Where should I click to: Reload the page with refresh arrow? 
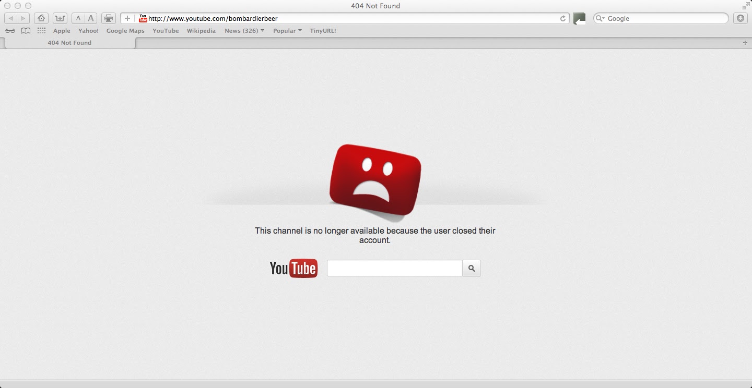point(563,18)
